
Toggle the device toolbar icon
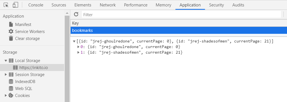click(x=15, y=5)
